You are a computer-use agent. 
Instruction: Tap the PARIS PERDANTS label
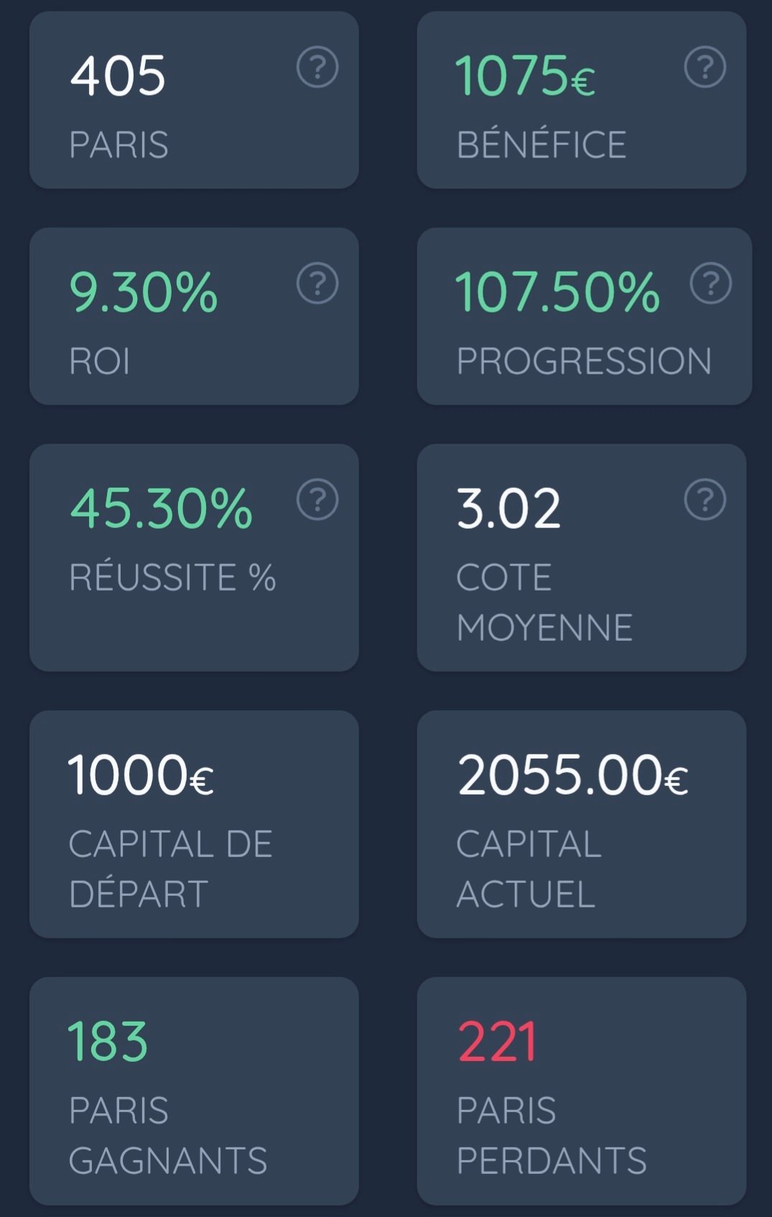click(552, 1135)
